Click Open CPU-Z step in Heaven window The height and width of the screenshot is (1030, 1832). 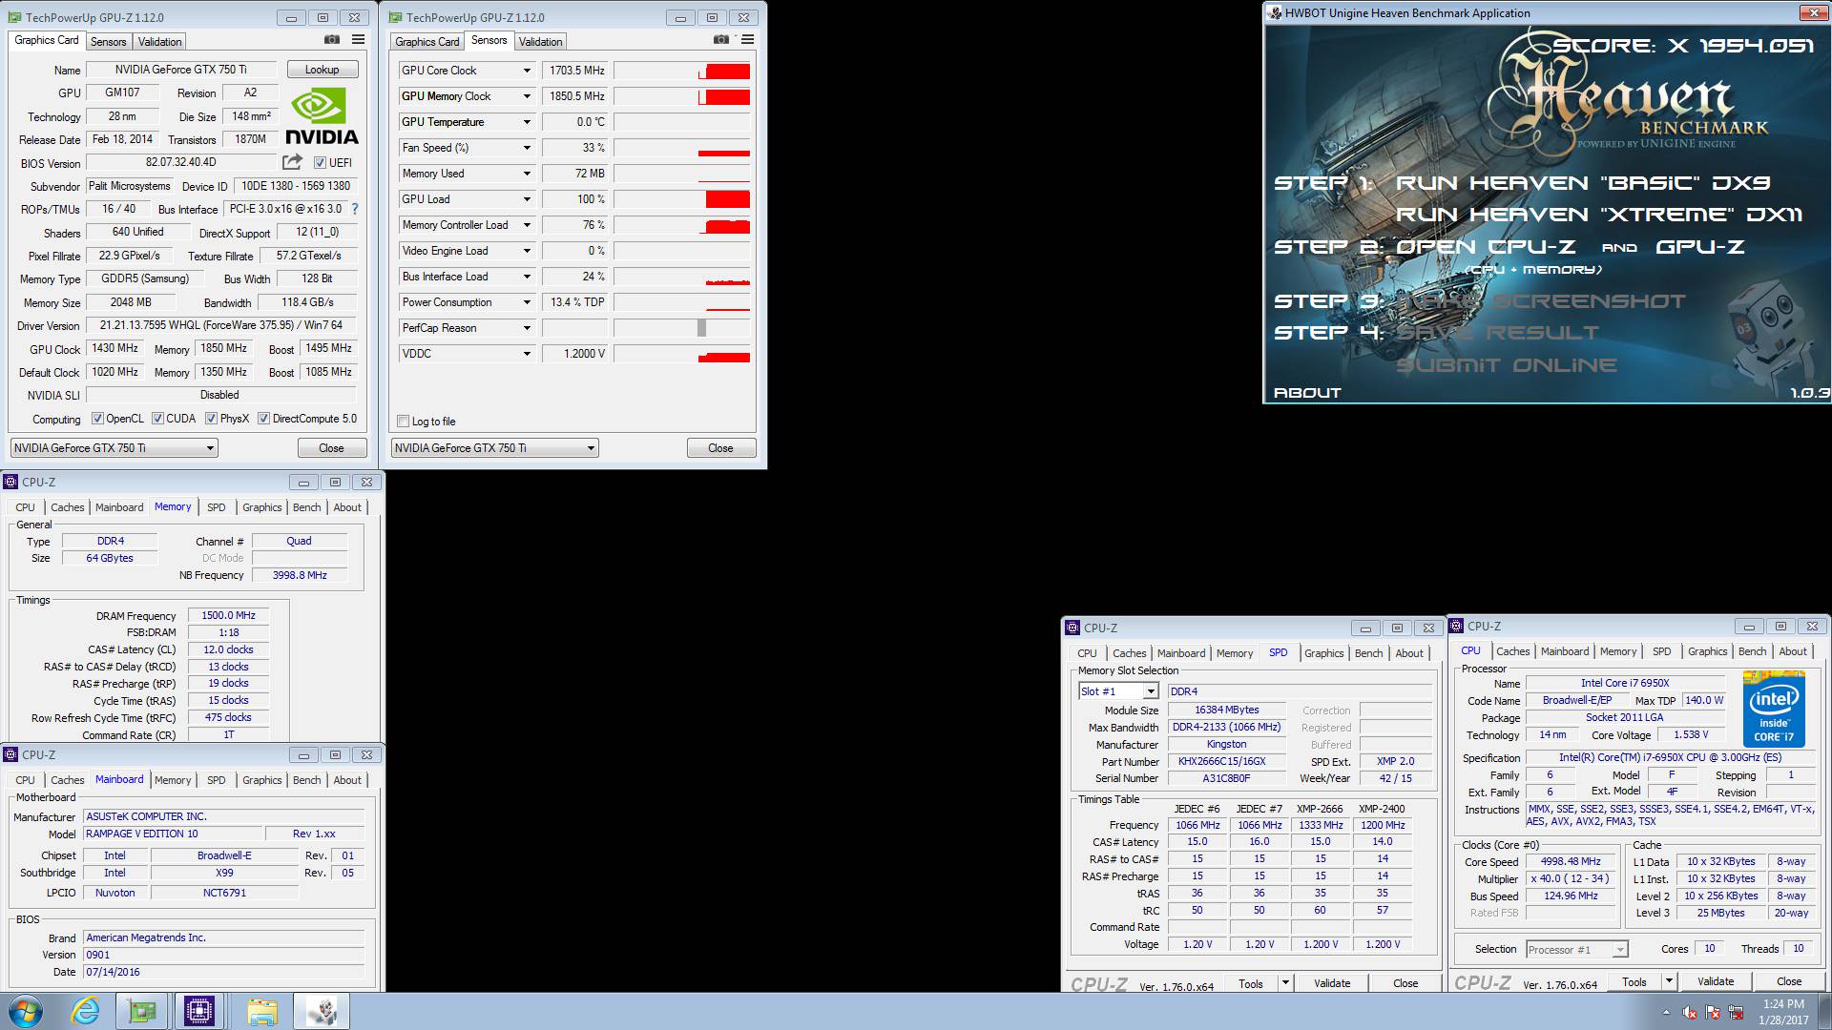coord(1486,247)
